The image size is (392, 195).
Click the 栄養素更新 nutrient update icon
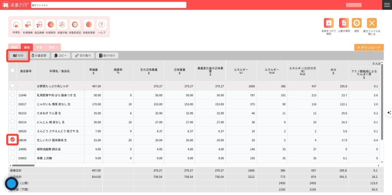point(88,25)
